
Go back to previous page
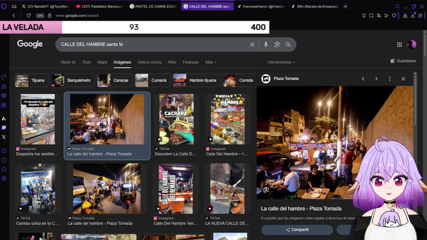tap(14, 16)
